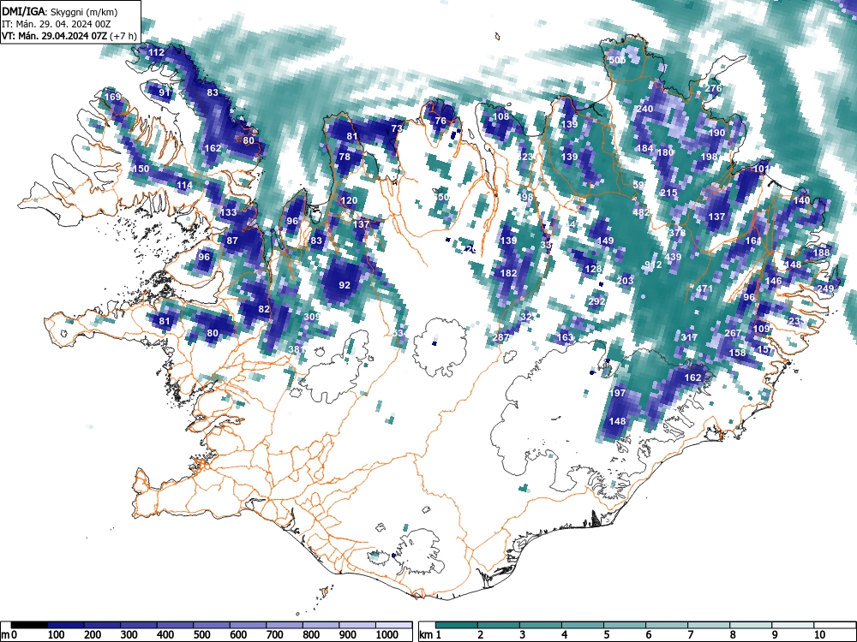Screen dimensions: 857x642
Task: Click the teal swatch between km 5 and 6
Action: [626, 625]
